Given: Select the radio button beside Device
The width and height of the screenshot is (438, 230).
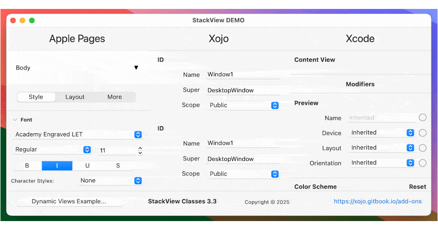Looking at the screenshot, I should pyautogui.click(x=422, y=133).
